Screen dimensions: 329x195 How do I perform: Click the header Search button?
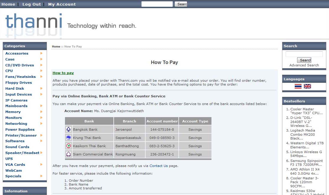181,4
